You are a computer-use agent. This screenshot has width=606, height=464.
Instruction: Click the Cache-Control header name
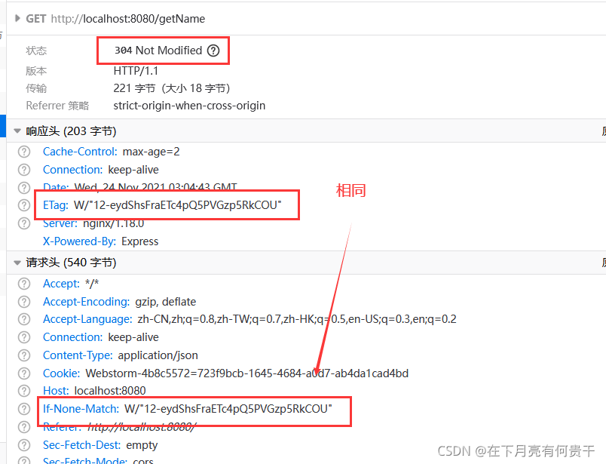80,152
